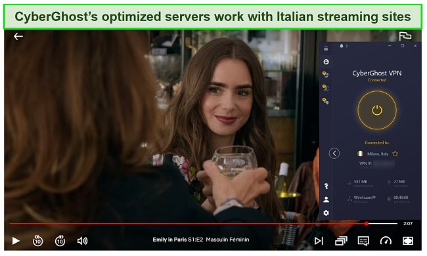
Task: Go back with the Netflix back arrow
Action: click(x=18, y=36)
